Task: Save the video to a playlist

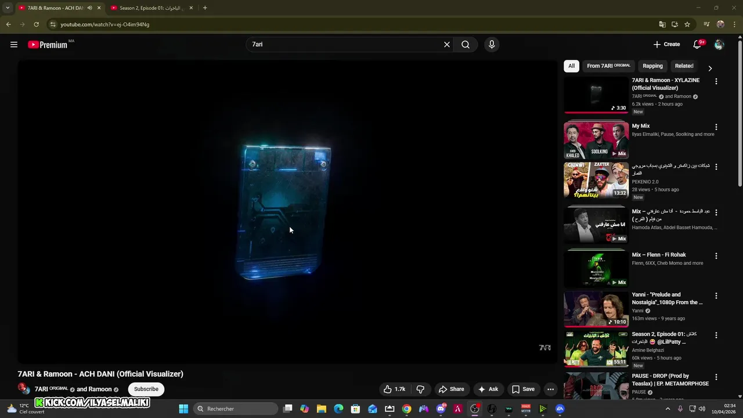Action: (x=523, y=389)
